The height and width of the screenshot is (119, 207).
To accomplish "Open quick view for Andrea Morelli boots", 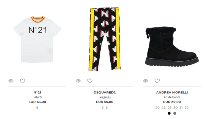I will click(x=146, y=81).
